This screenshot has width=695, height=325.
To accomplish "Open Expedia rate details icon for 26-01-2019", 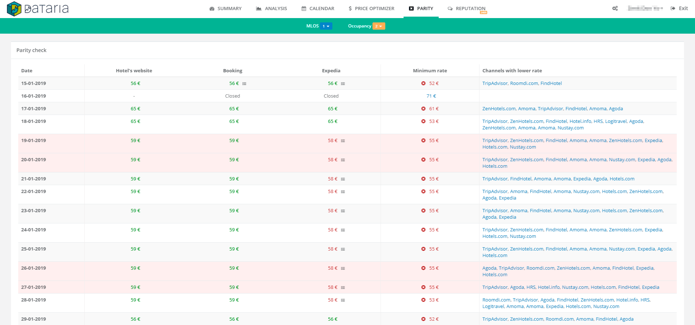I will point(343,268).
